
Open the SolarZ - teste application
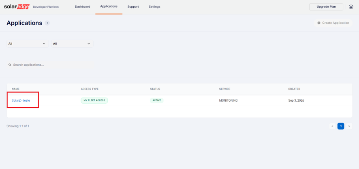pos(21,100)
